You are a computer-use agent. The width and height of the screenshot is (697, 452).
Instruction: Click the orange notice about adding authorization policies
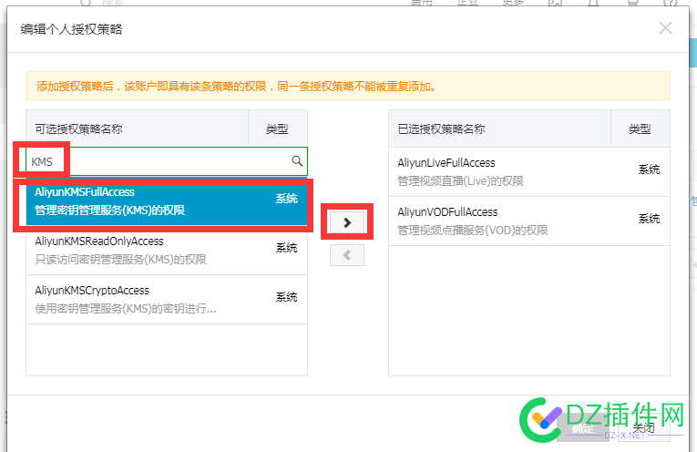[x=348, y=86]
